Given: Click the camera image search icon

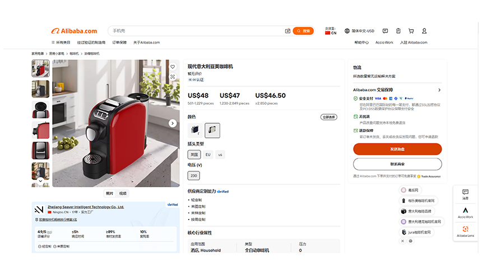Looking at the screenshot, I should (x=288, y=31).
